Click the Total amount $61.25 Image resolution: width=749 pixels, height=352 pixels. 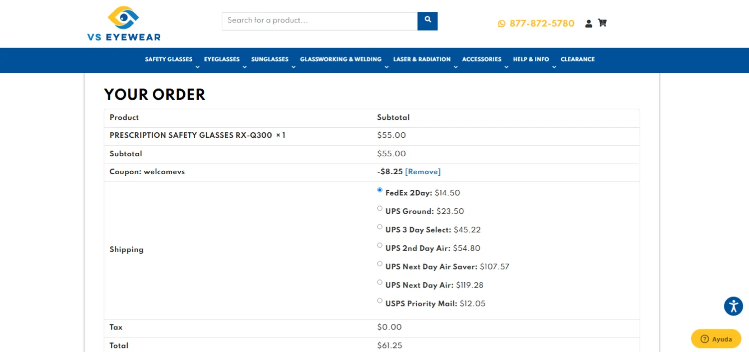click(389, 346)
